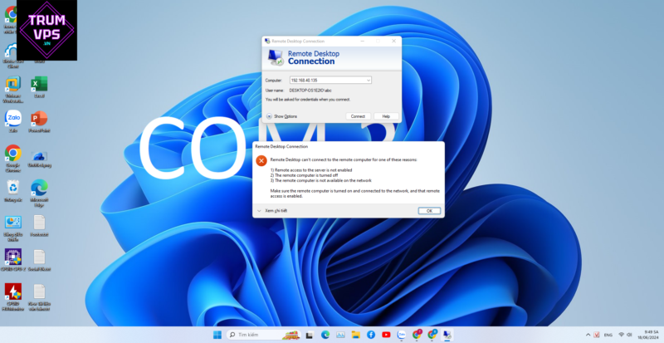The width and height of the screenshot is (664, 343).
Task: Open network and volume quick settings
Action: 625,335
